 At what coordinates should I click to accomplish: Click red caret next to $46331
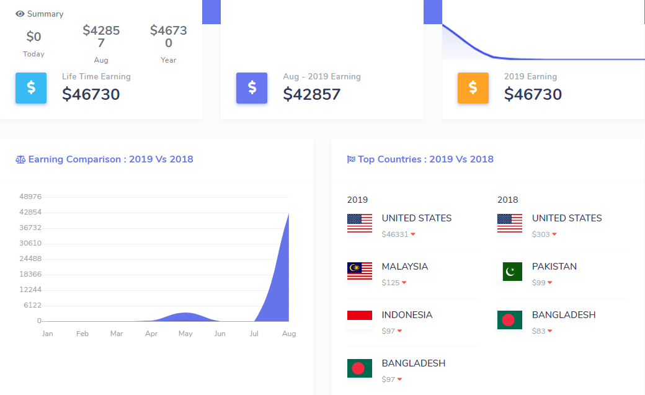(x=413, y=234)
